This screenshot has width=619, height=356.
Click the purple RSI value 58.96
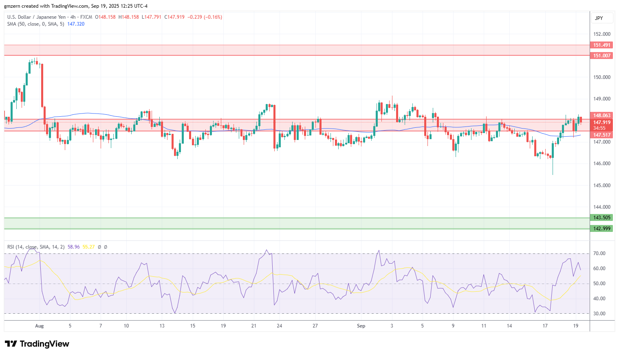pyautogui.click(x=73, y=247)
